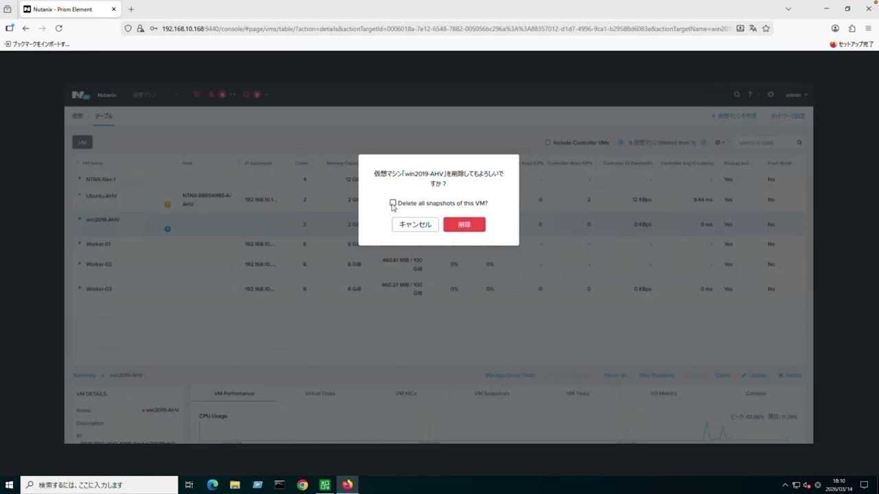Click the blue badge under win2019-AHV
Screen dimensions: 879x494
pos(168,228)
